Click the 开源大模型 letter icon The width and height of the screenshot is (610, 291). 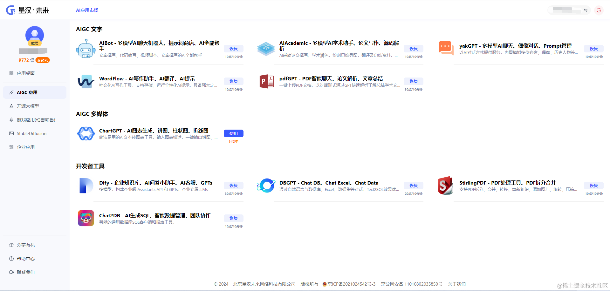click(11, 106)
